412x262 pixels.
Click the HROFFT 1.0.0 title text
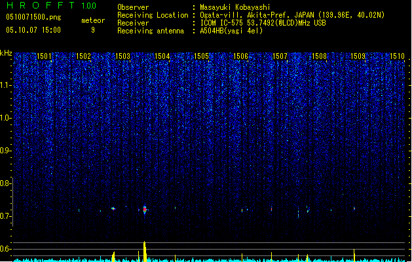pyautogui.click(x=51, y=5)
